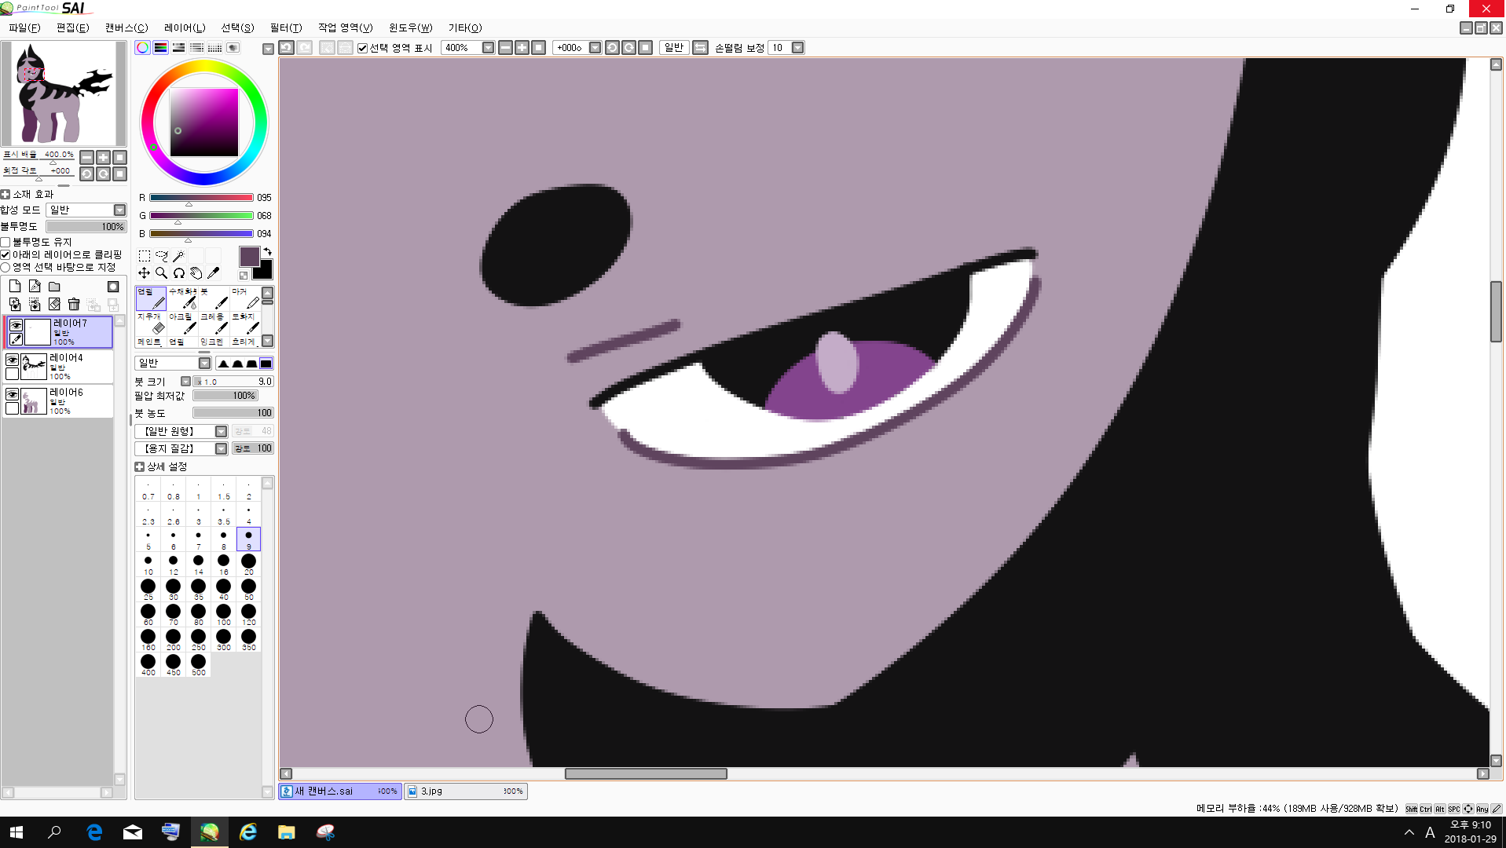This screenshot has height=848, width=1506.
Task: Pick the eyedropper color picker tool
Action: (213, 273)
